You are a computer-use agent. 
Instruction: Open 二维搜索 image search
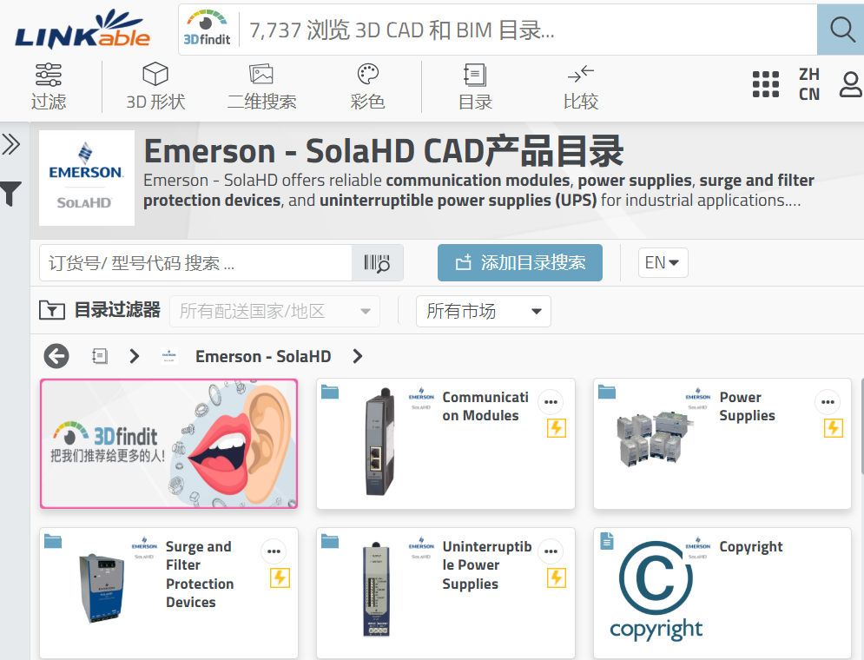coord(261,87)
